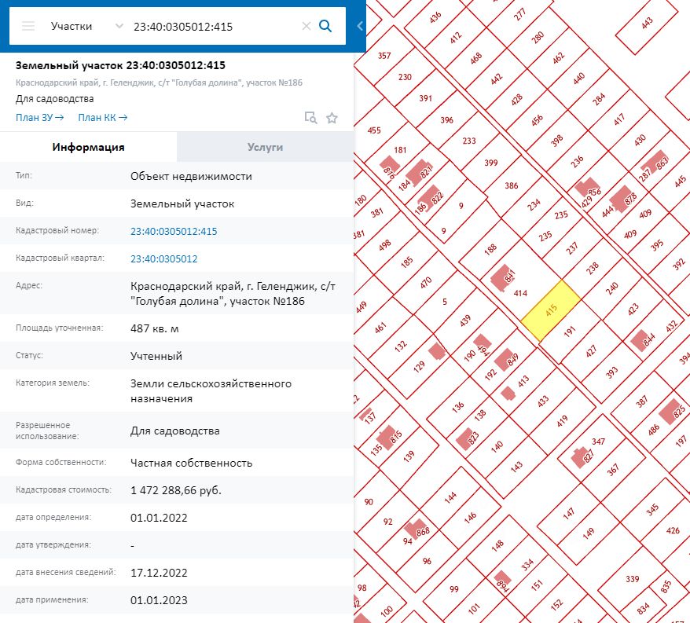Locate the parcel on map via zoom icon

pyautogui.click(x=310, y=118)
